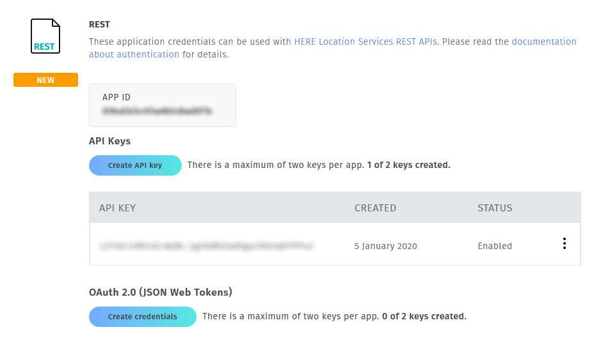Click the REST document icon

coord(45,36)
